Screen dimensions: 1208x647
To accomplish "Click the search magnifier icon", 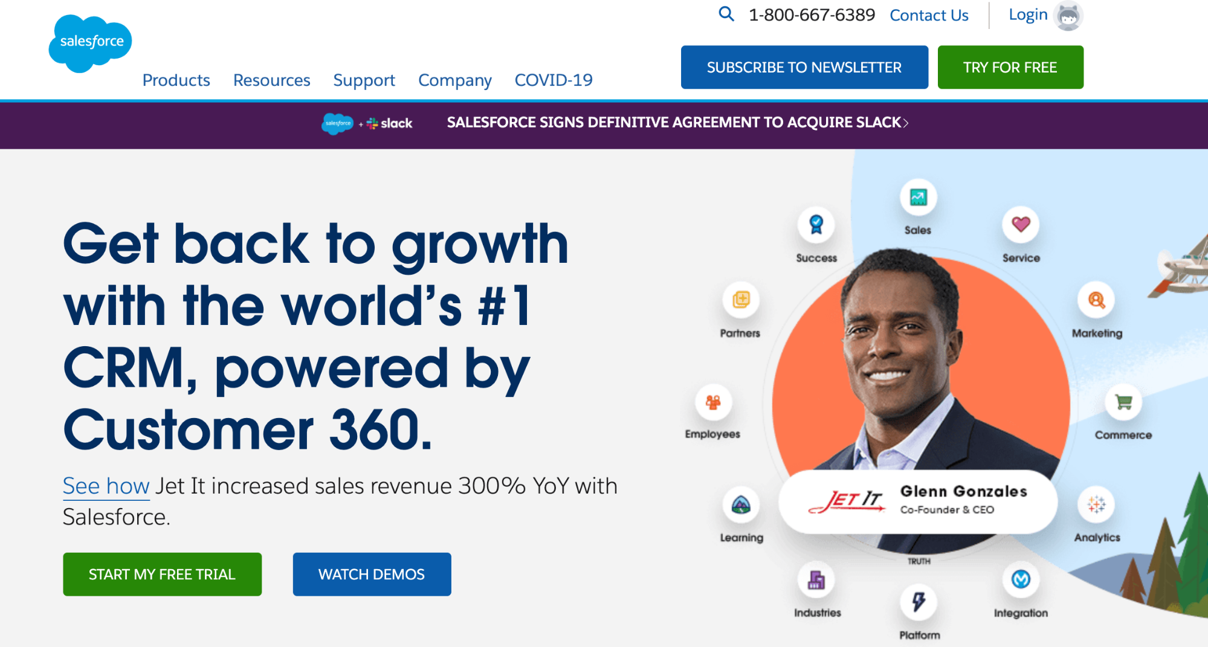I will [x=726, y=14].
